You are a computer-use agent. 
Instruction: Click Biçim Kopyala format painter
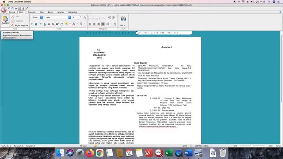pyautogui.click(x=20, y=26)
